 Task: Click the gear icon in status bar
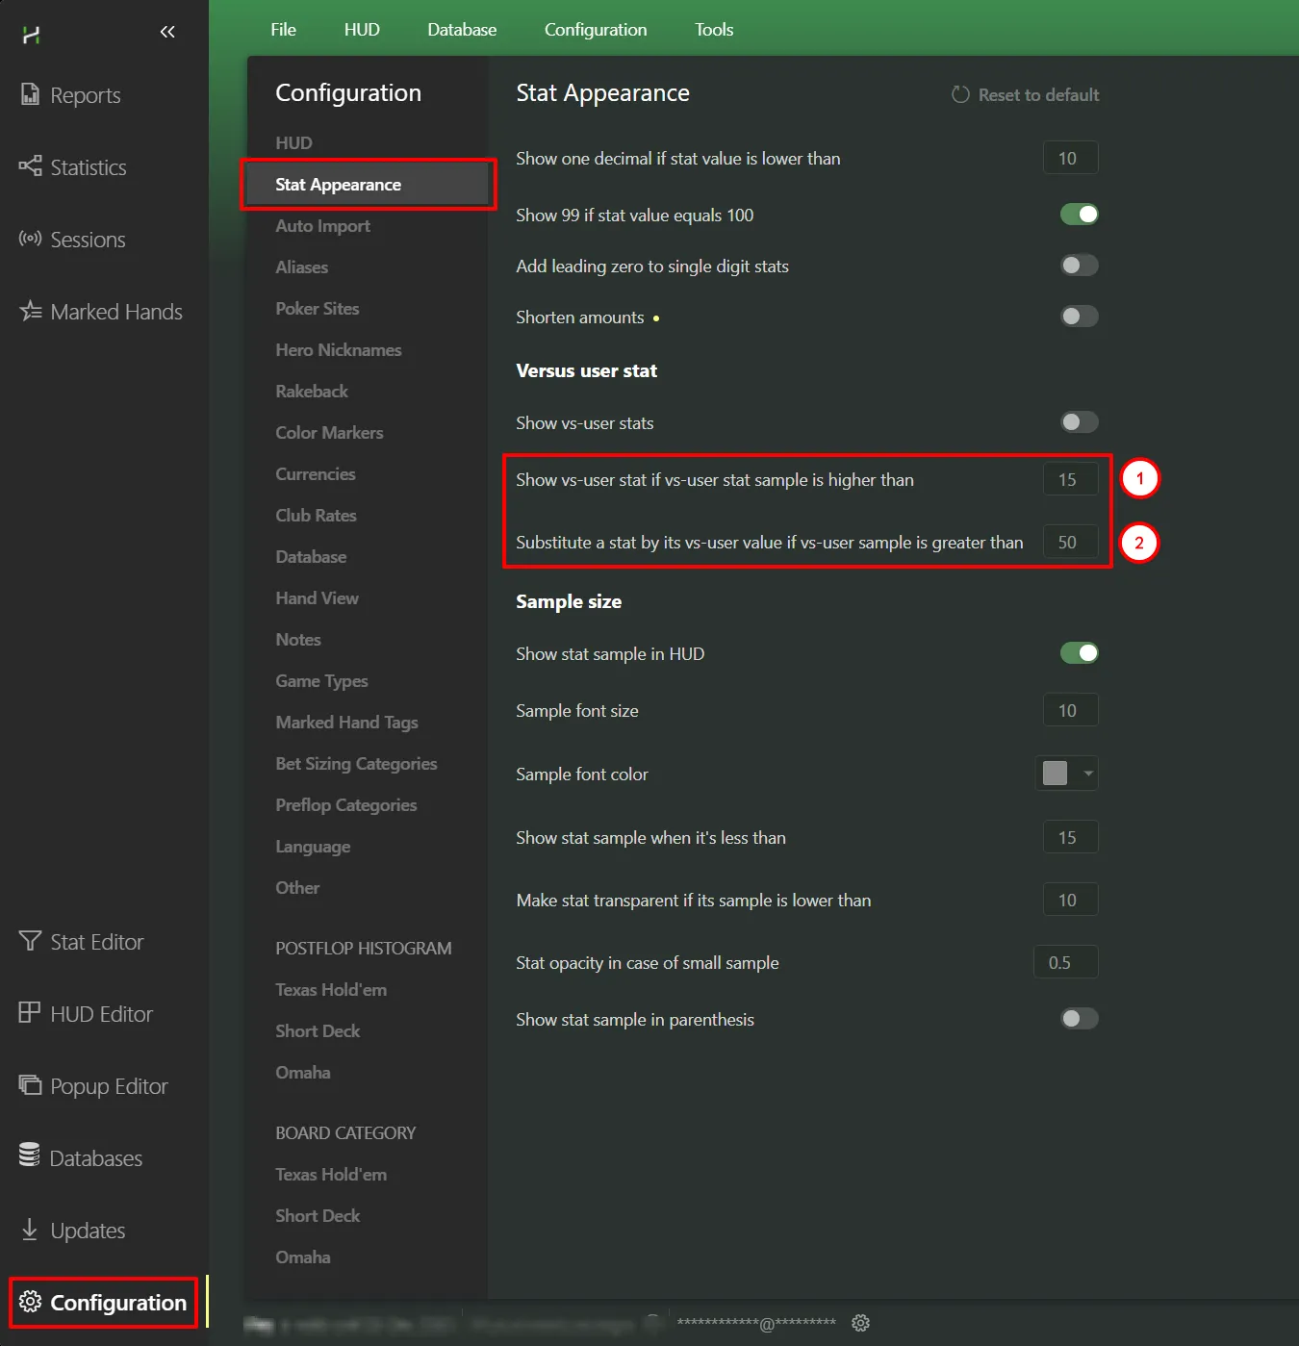[x=860, y=1323]
